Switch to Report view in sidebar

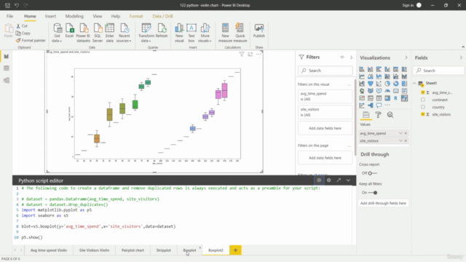[7, 57]
